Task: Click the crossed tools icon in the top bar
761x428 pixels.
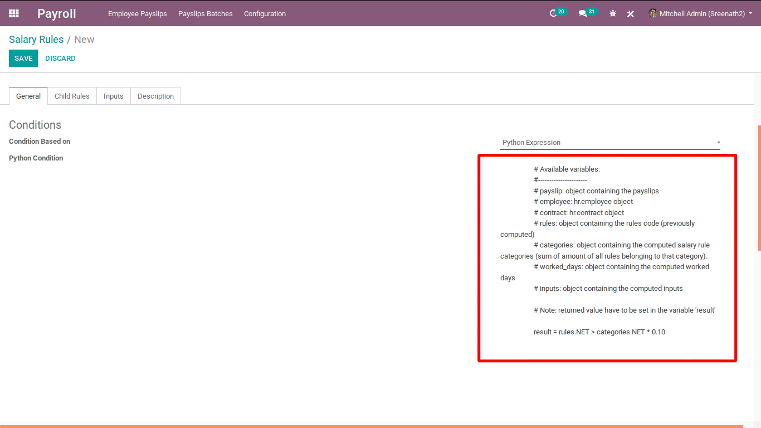Action: [x=631, y=13]
